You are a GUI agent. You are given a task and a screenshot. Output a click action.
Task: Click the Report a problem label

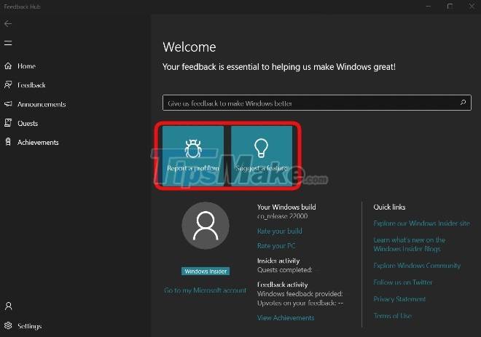pos(193,168)
